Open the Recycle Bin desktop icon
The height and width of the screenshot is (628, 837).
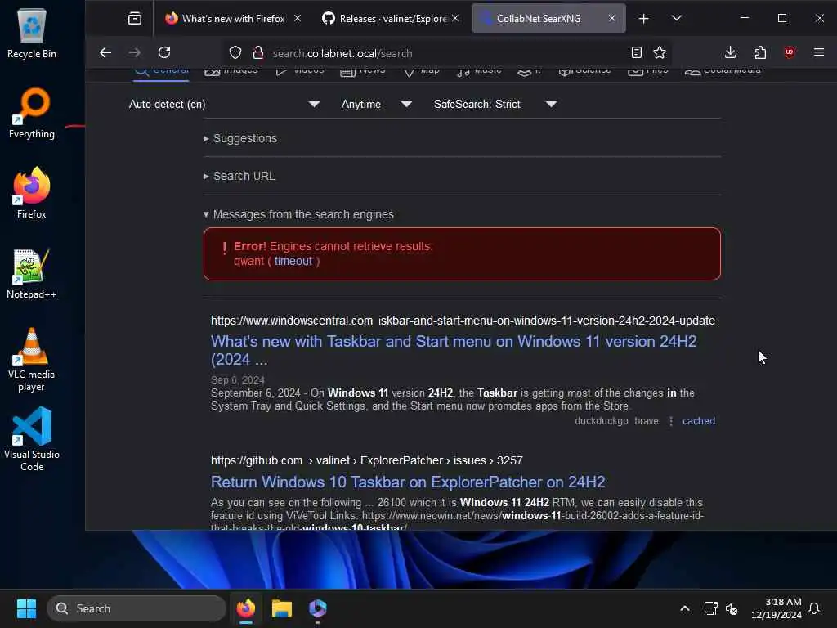point(32,33)
